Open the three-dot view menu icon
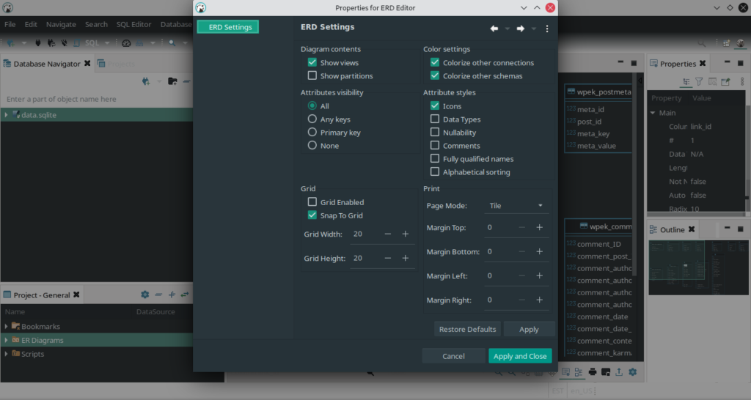The height and width of the screenshot is (400, 751). pos(547,29)
